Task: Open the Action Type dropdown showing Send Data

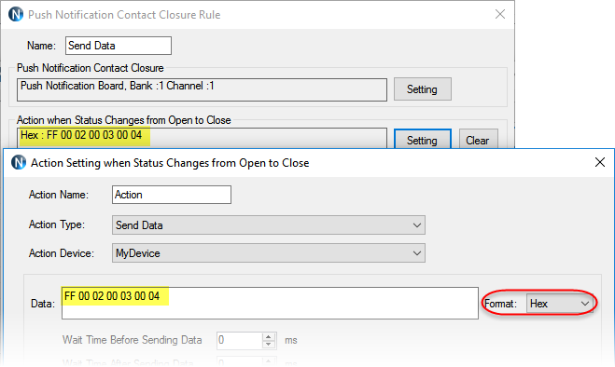Action: click(x=268, y=225)
